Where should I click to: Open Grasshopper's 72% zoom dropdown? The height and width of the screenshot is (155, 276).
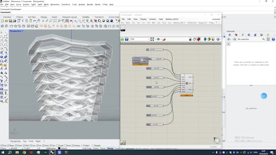(149, 39)
